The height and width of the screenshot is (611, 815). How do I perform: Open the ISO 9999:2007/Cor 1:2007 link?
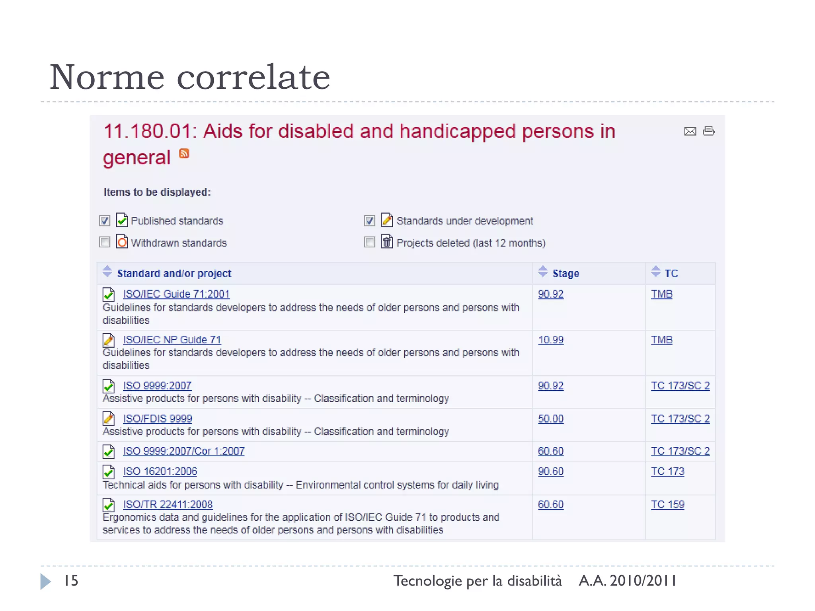pyautogui.click(x=184, y=451)
